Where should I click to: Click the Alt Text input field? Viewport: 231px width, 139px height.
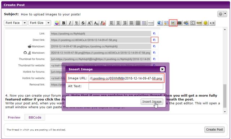pyautogui.click(x=126, y=86)
